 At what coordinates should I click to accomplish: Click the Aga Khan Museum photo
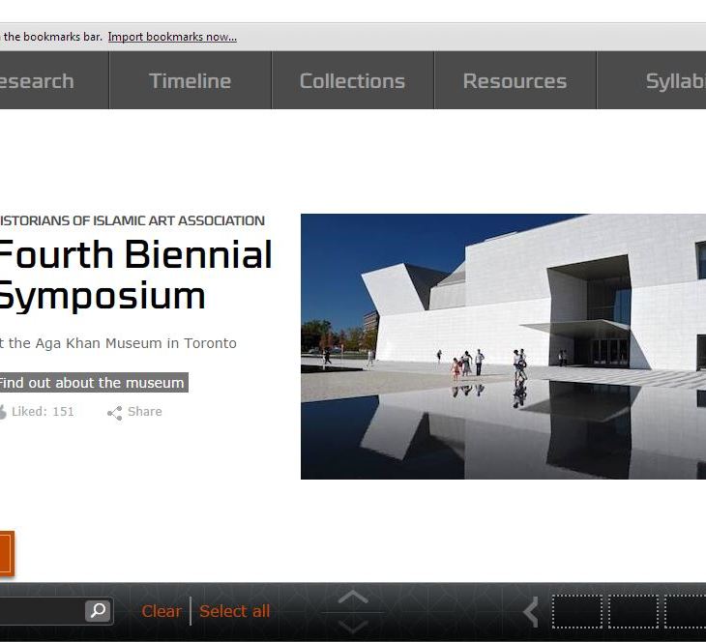click(x=503, y=346)
